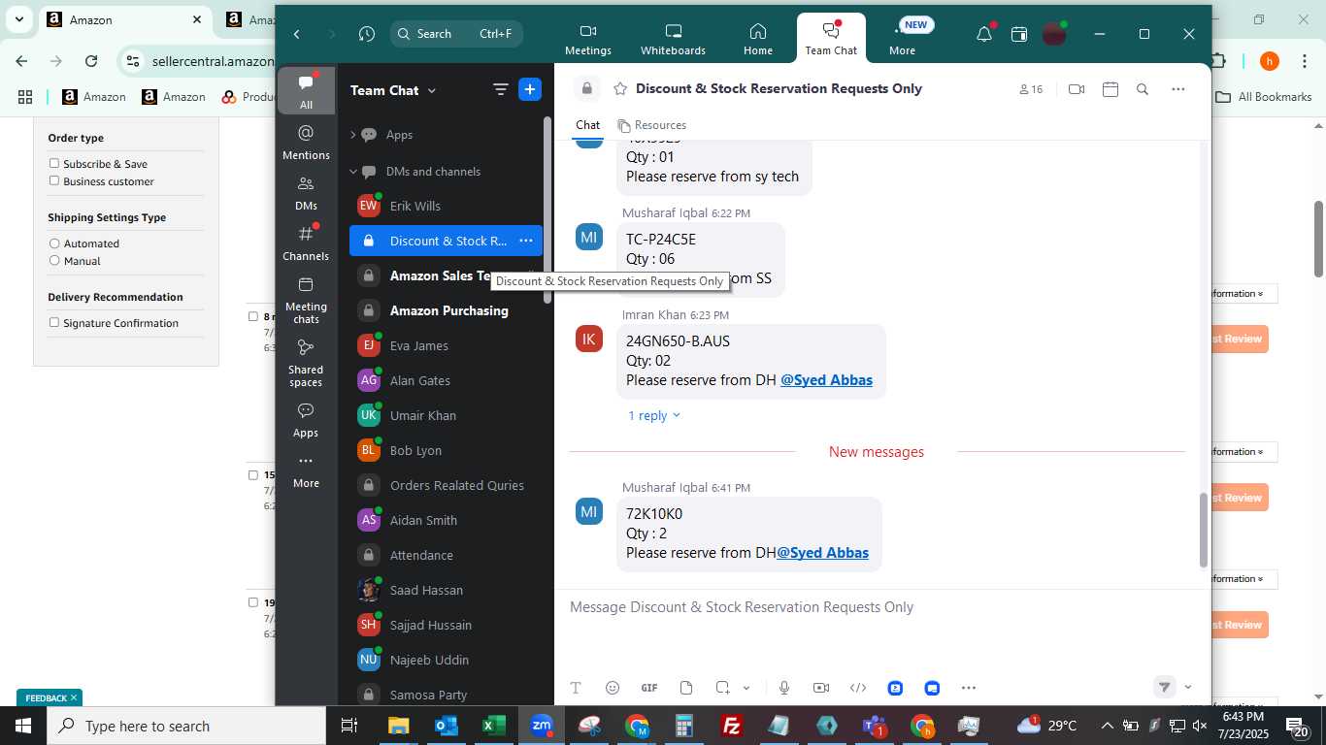The image size is (1326, 745).
Task: Open channel more options ellipsis
Action: 1177,89
